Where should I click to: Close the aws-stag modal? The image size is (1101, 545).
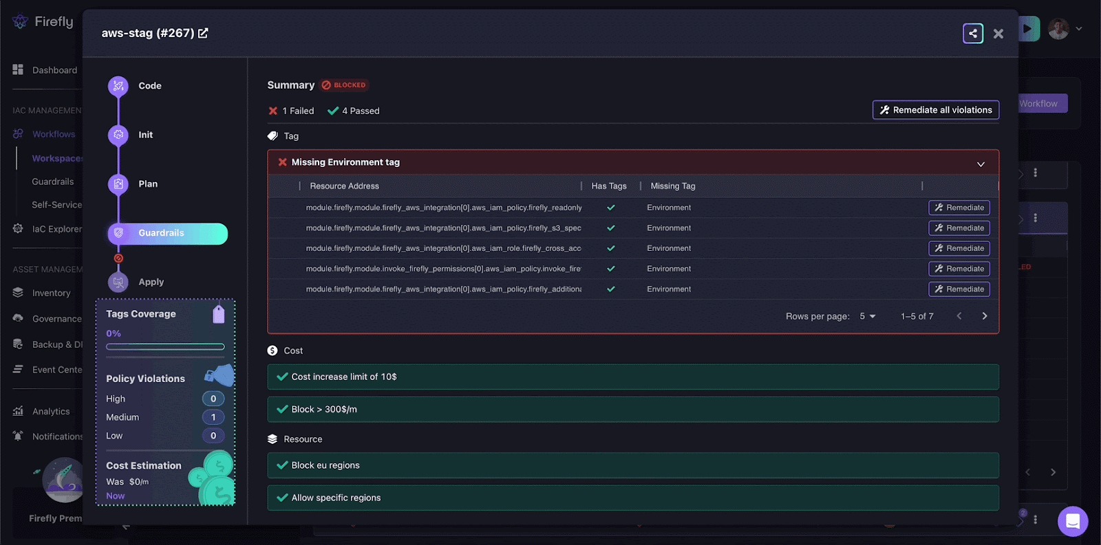998,34
